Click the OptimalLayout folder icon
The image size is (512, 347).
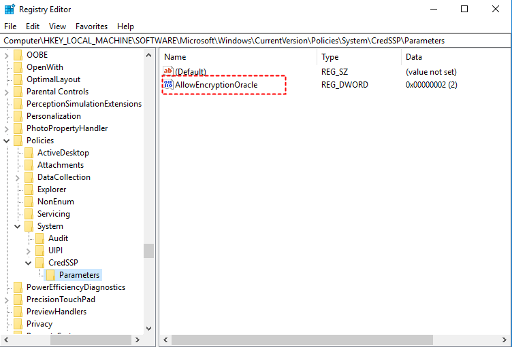(18, 79)
